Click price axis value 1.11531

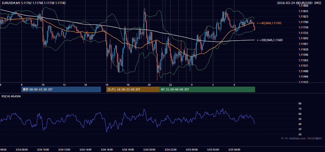tap(303, 66)
